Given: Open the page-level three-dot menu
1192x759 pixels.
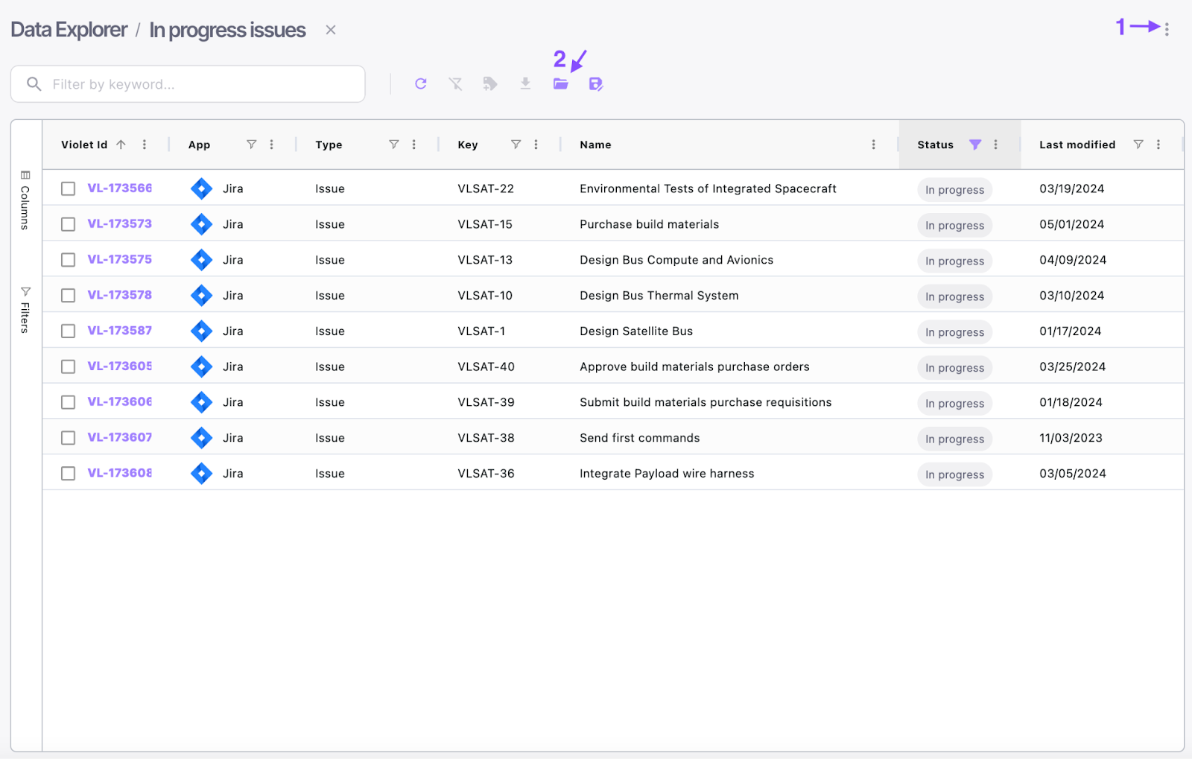Looking at the screenshot, I should [1167, 29].
